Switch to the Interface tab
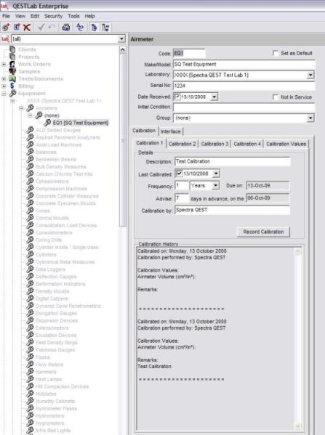325x435 pixels. point(171,131)
